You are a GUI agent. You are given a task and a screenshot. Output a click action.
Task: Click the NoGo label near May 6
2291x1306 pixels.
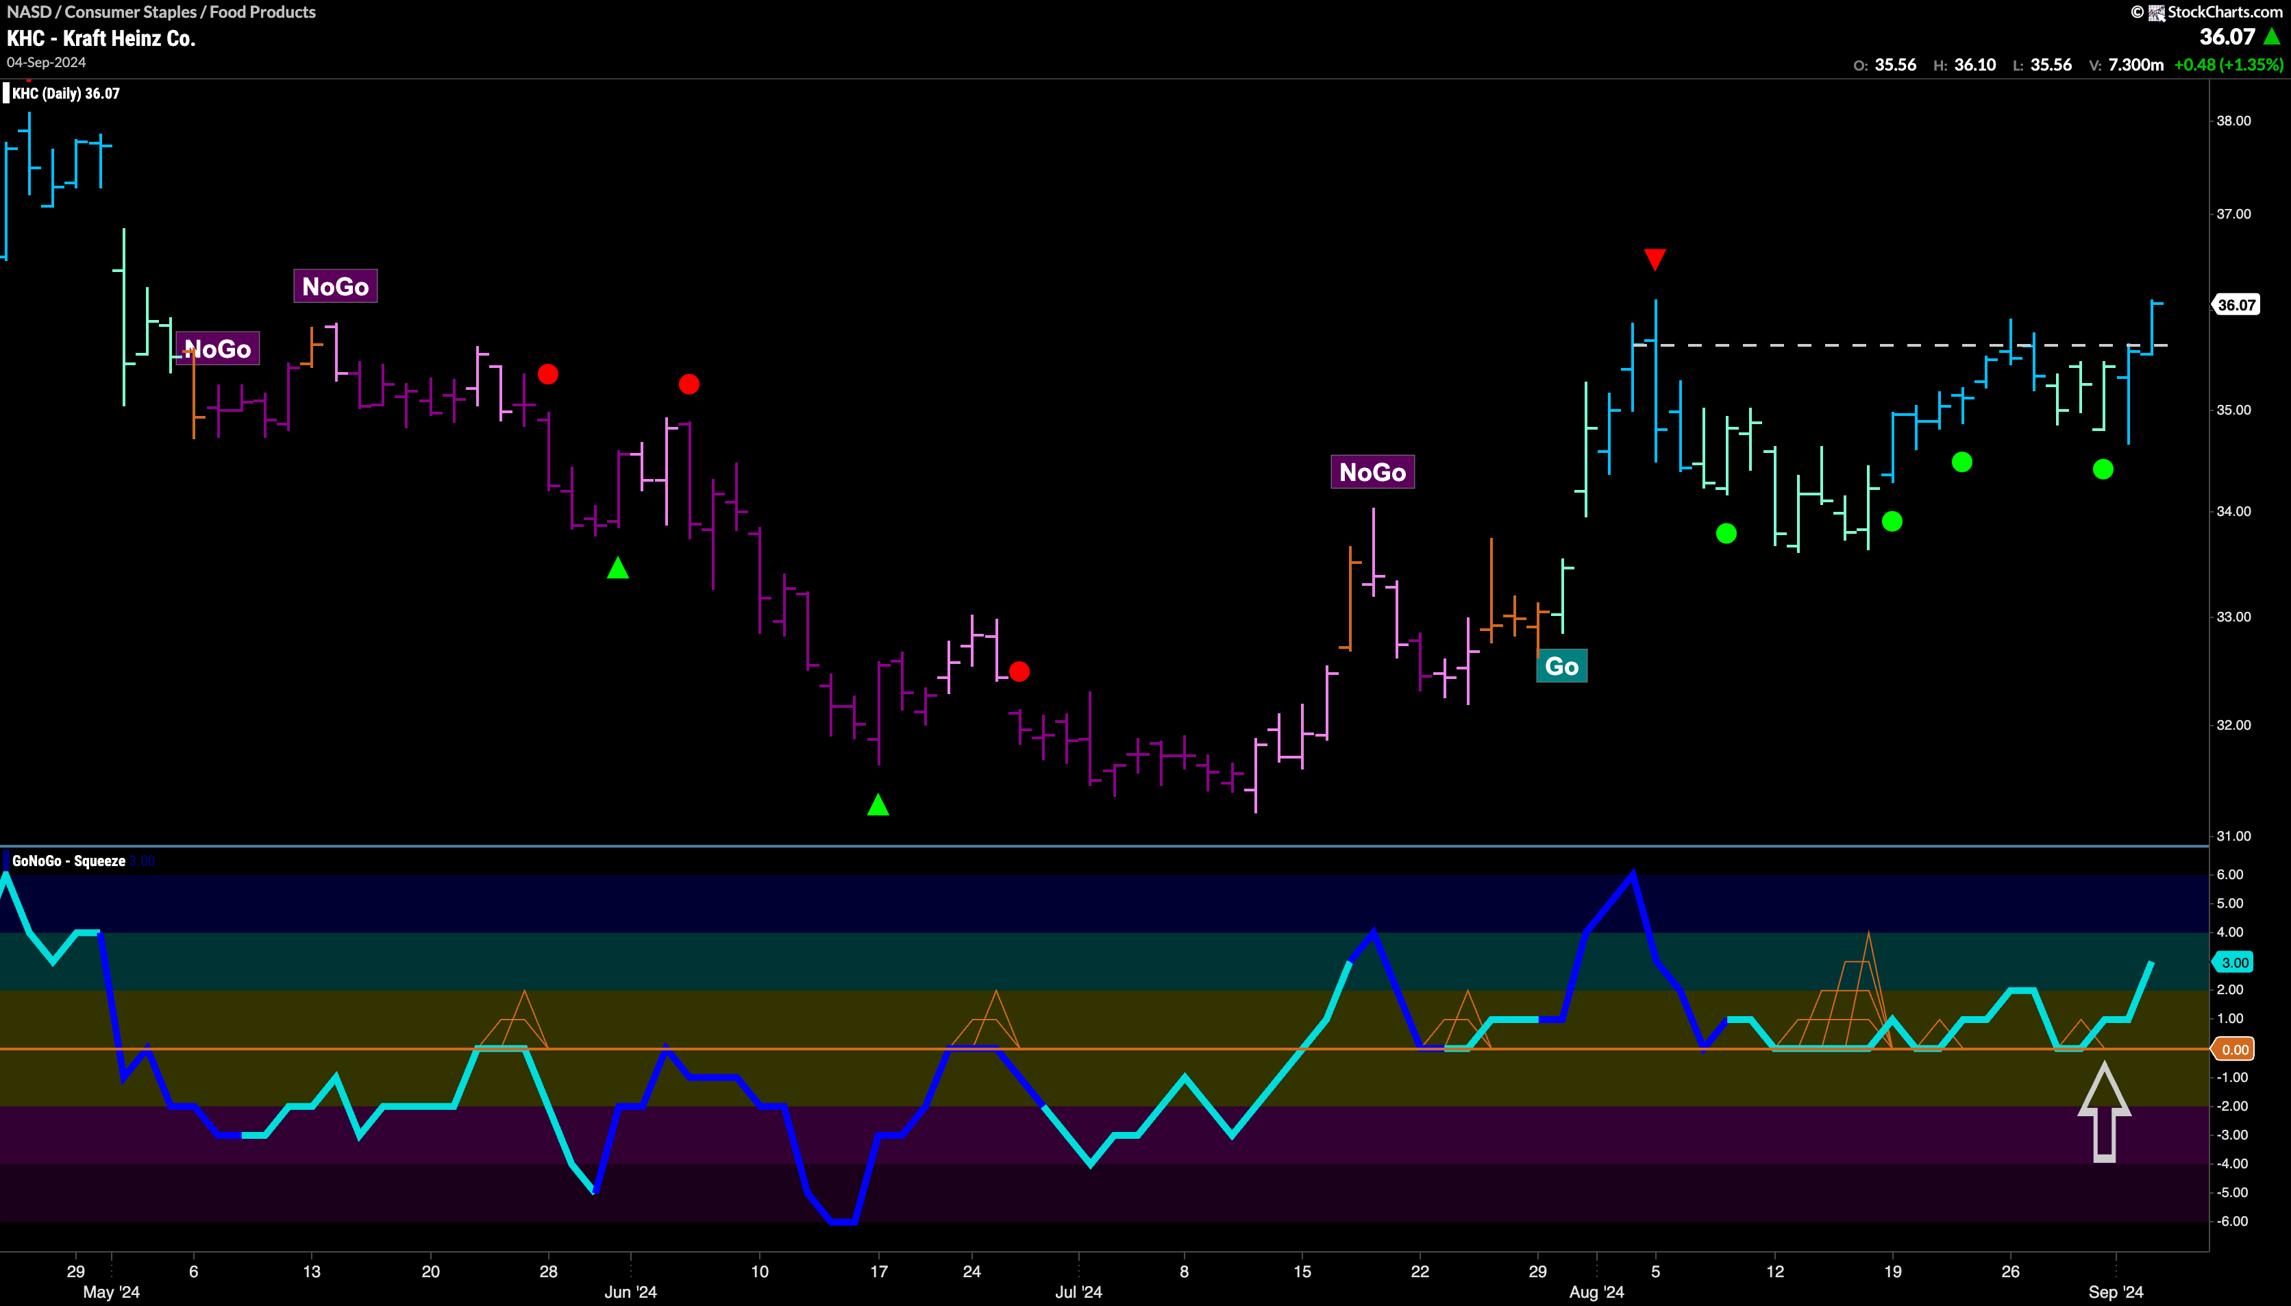(218, 349)
